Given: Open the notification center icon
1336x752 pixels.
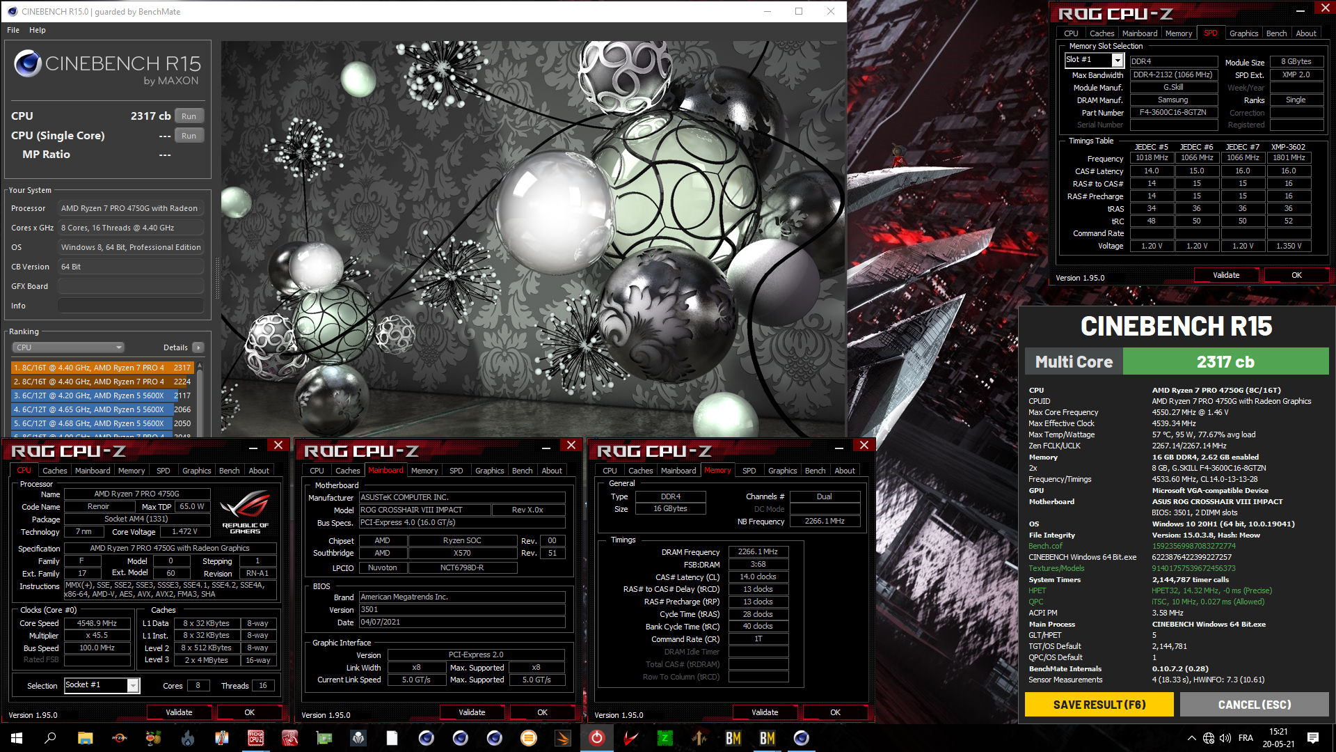Looking at the screenshot, I should tap(1313, 738).
